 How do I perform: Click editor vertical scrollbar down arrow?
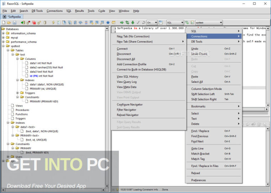pos(268,105)
